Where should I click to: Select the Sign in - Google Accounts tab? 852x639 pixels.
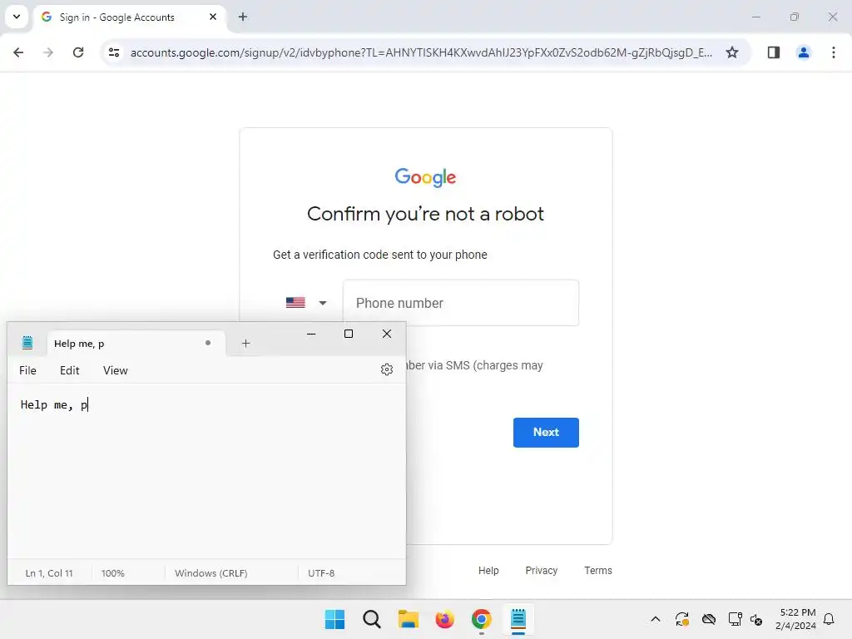[131, 17]
